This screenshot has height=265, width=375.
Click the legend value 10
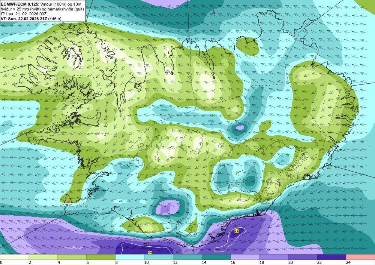(146, 262)
